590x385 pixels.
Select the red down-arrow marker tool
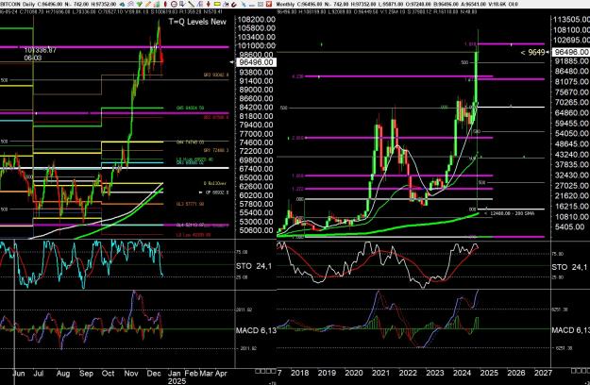(208, 4)
